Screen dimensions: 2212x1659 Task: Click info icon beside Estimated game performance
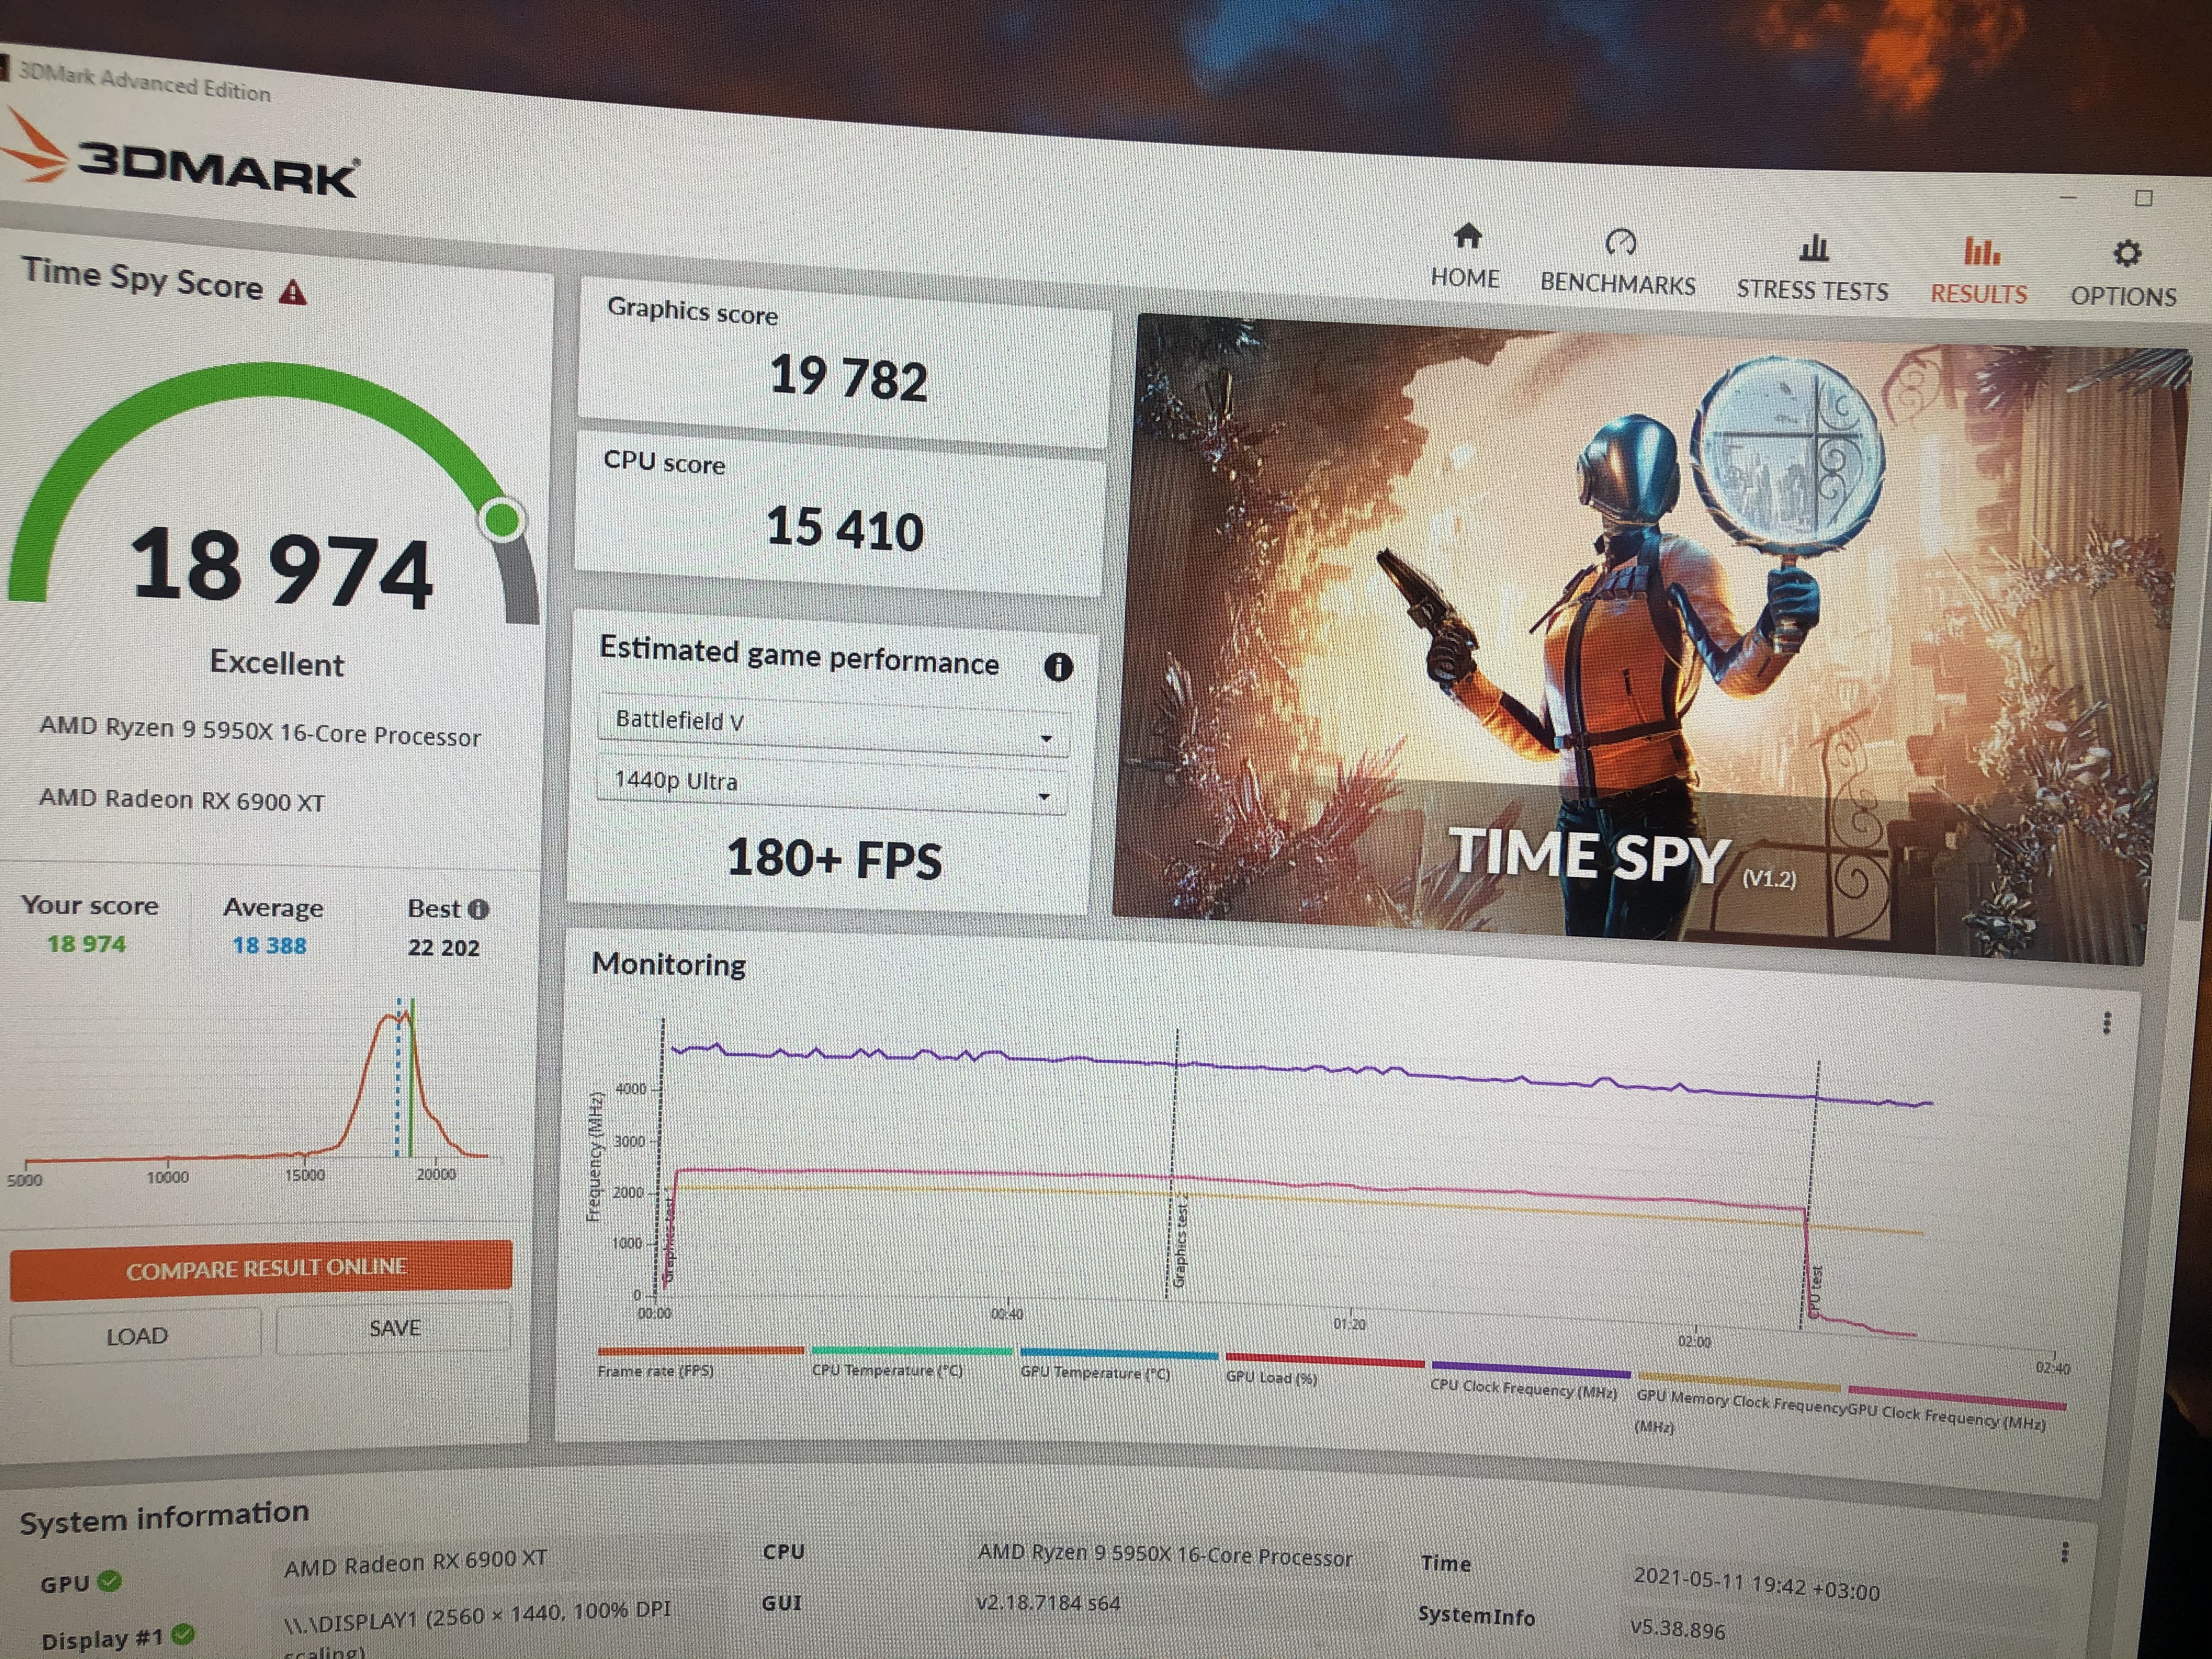tap(1058, 667)
